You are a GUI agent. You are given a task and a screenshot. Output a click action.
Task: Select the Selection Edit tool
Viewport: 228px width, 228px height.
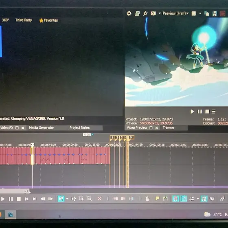(81, 199)
